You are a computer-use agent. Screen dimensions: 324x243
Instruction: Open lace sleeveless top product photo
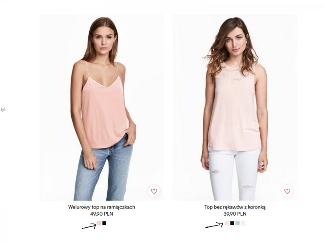235,107
